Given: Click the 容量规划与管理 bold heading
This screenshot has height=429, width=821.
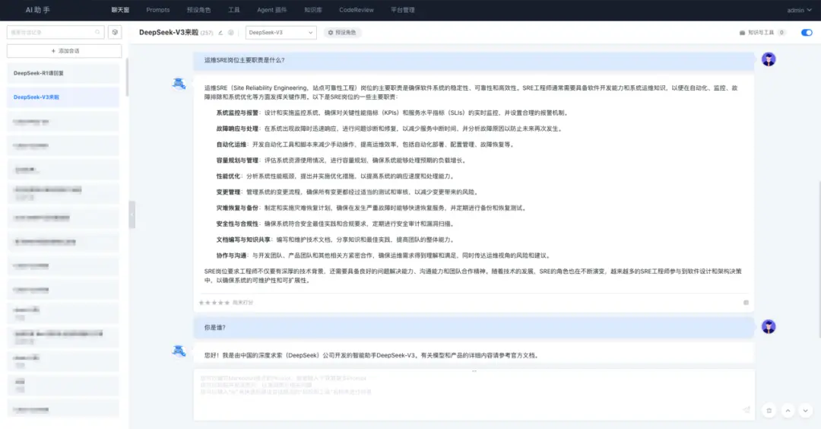Looking at the screenshot, I should (237, 160).
